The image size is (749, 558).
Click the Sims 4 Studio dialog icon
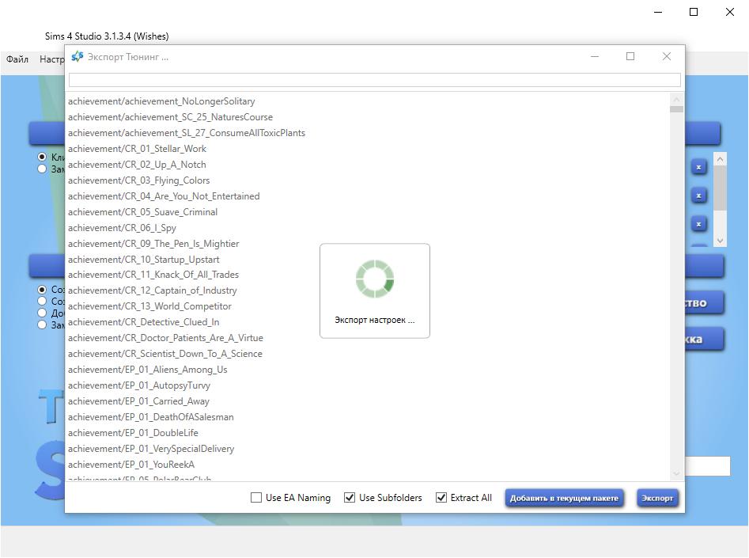(x=77, y=57)
